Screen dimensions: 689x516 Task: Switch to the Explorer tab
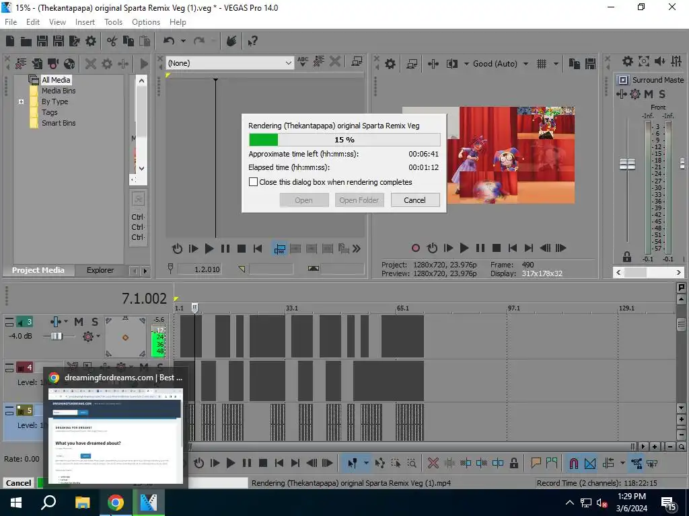pos(100,270)
